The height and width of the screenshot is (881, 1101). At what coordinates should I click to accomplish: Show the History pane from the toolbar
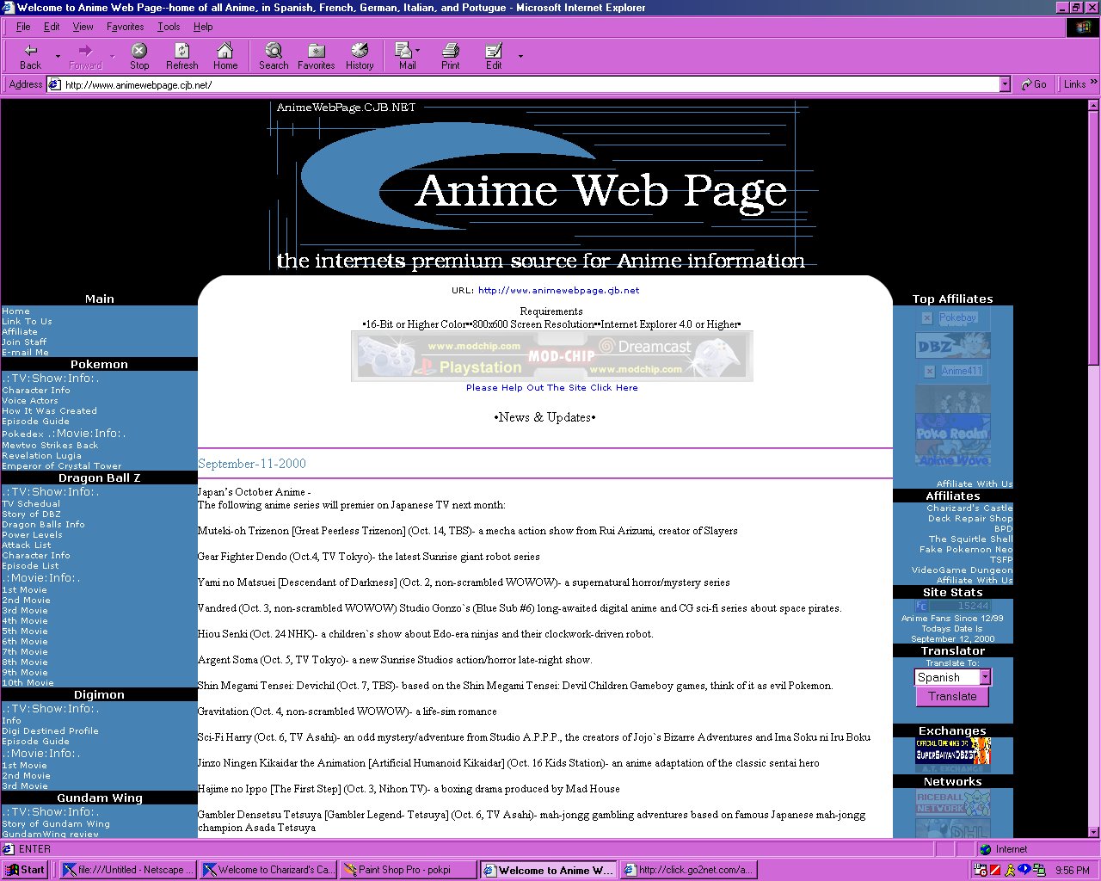point(360,56)
